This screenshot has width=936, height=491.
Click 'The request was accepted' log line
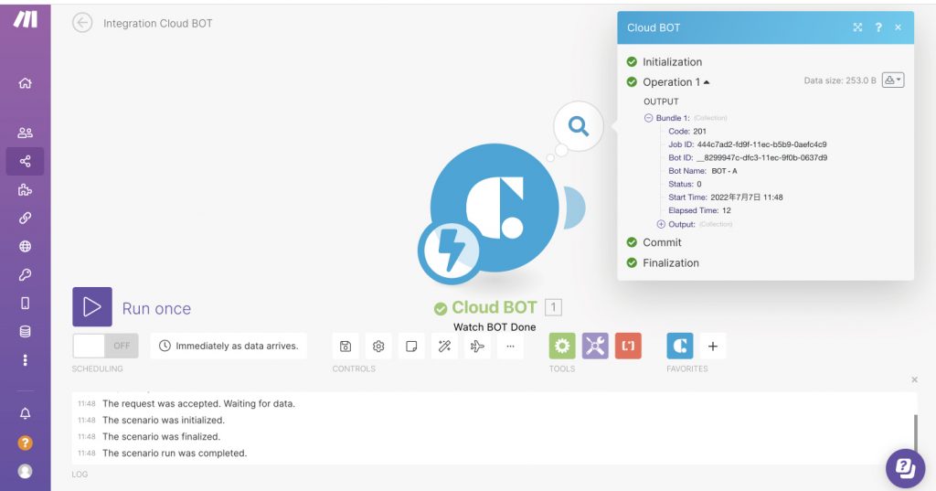coord(198,404)
